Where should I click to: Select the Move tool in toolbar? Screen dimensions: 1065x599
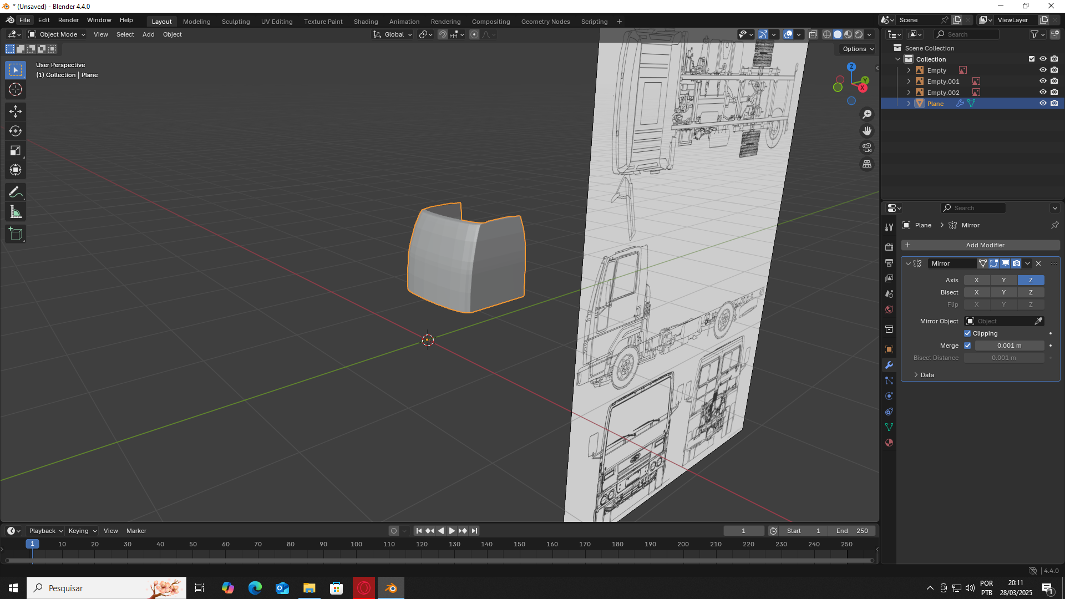click(16, 111)
